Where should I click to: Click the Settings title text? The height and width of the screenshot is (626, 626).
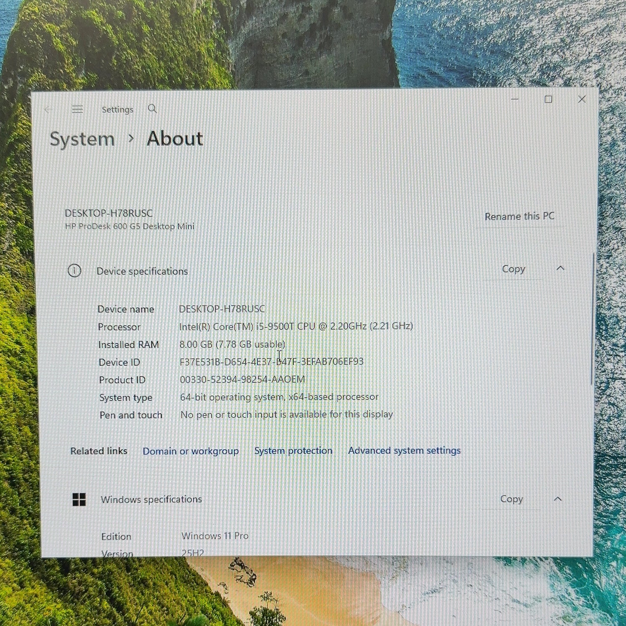(117, 110)
